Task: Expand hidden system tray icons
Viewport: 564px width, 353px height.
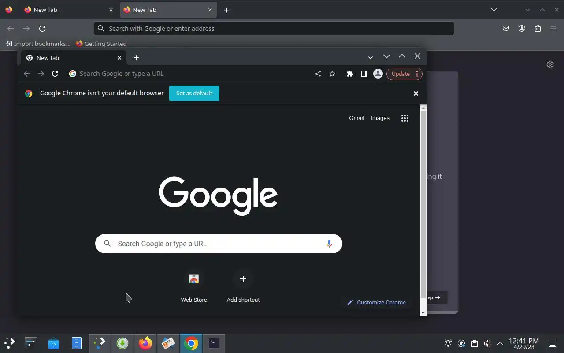Action: click(500, 343)
